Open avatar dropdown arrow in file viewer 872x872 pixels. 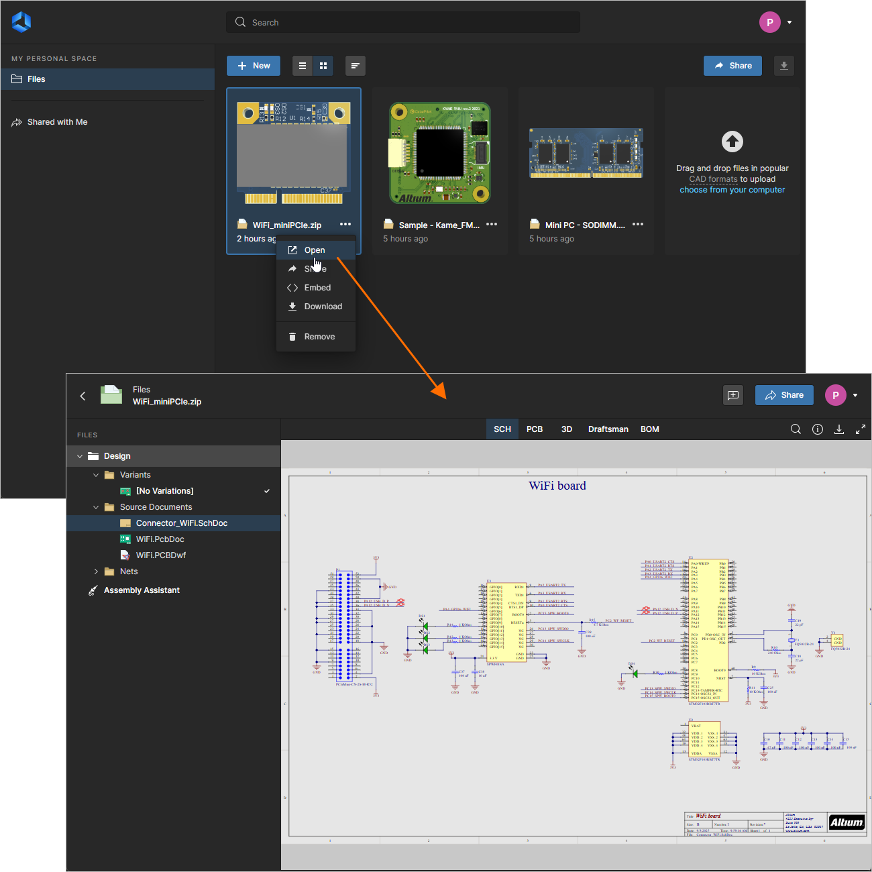pyautogui.click(x=855, y=395)
